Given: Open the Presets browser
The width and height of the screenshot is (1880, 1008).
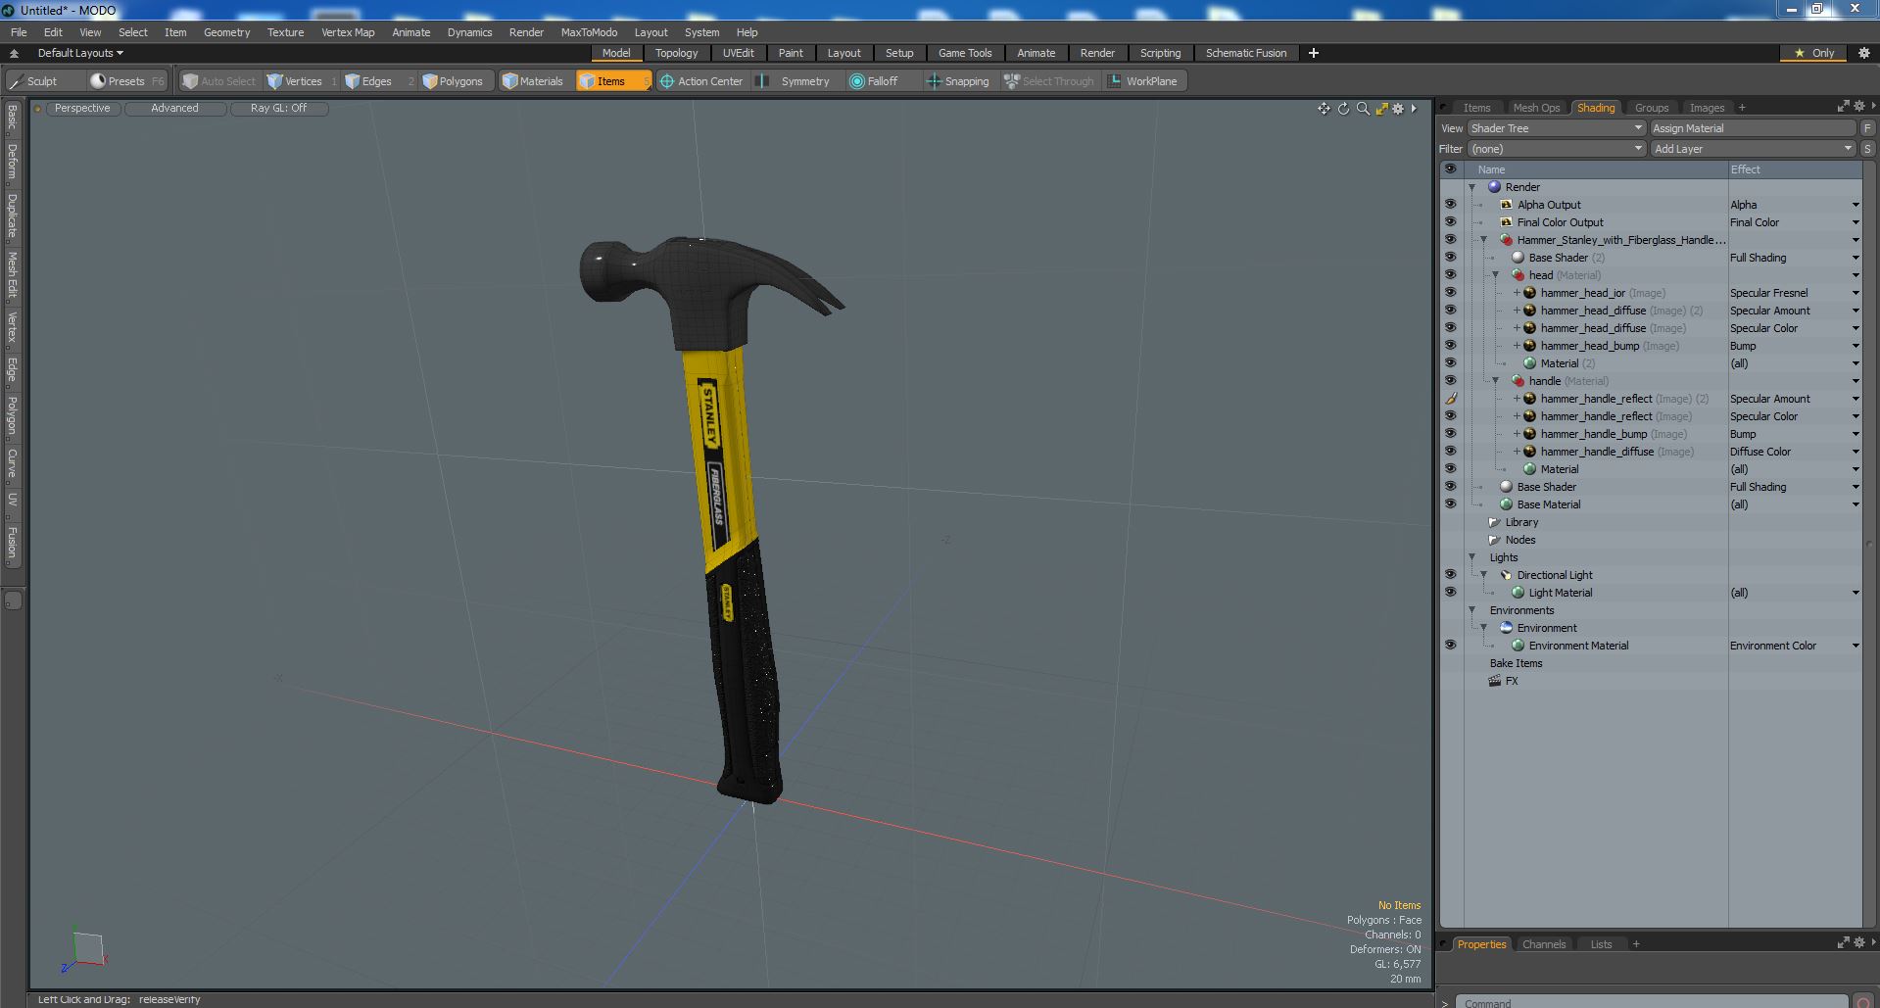Looking at the screenshot, I should pos(126,81).
